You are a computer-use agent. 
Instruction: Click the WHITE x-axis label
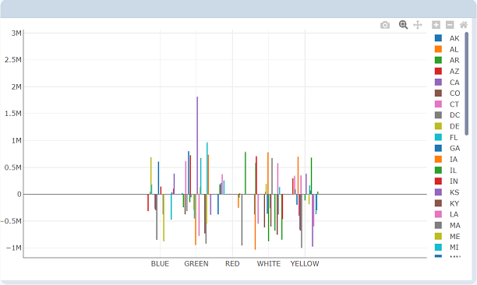point(269,264)
